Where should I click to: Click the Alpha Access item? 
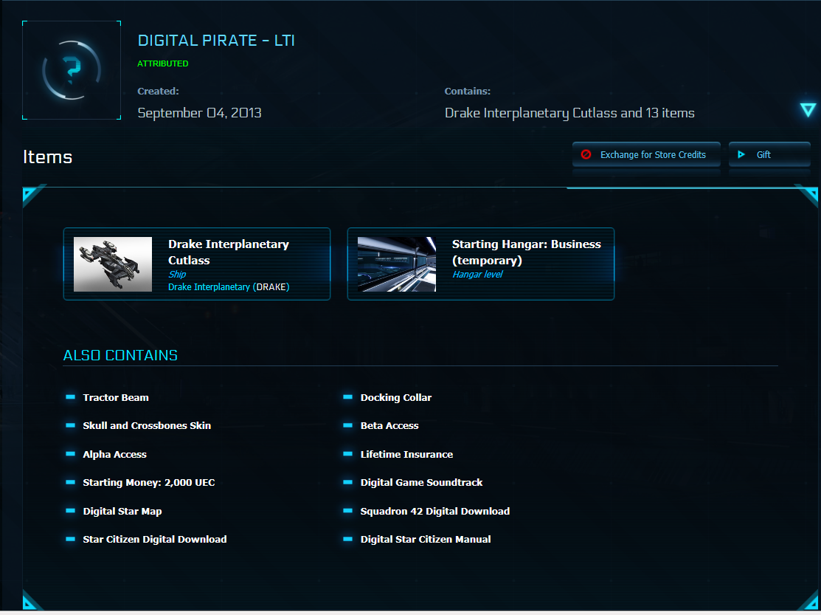tap(114, 455)
